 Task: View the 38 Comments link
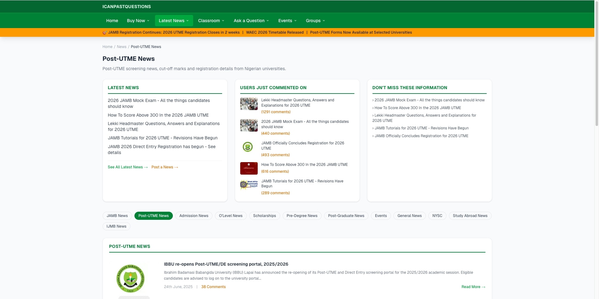click(x=213, y=287)
